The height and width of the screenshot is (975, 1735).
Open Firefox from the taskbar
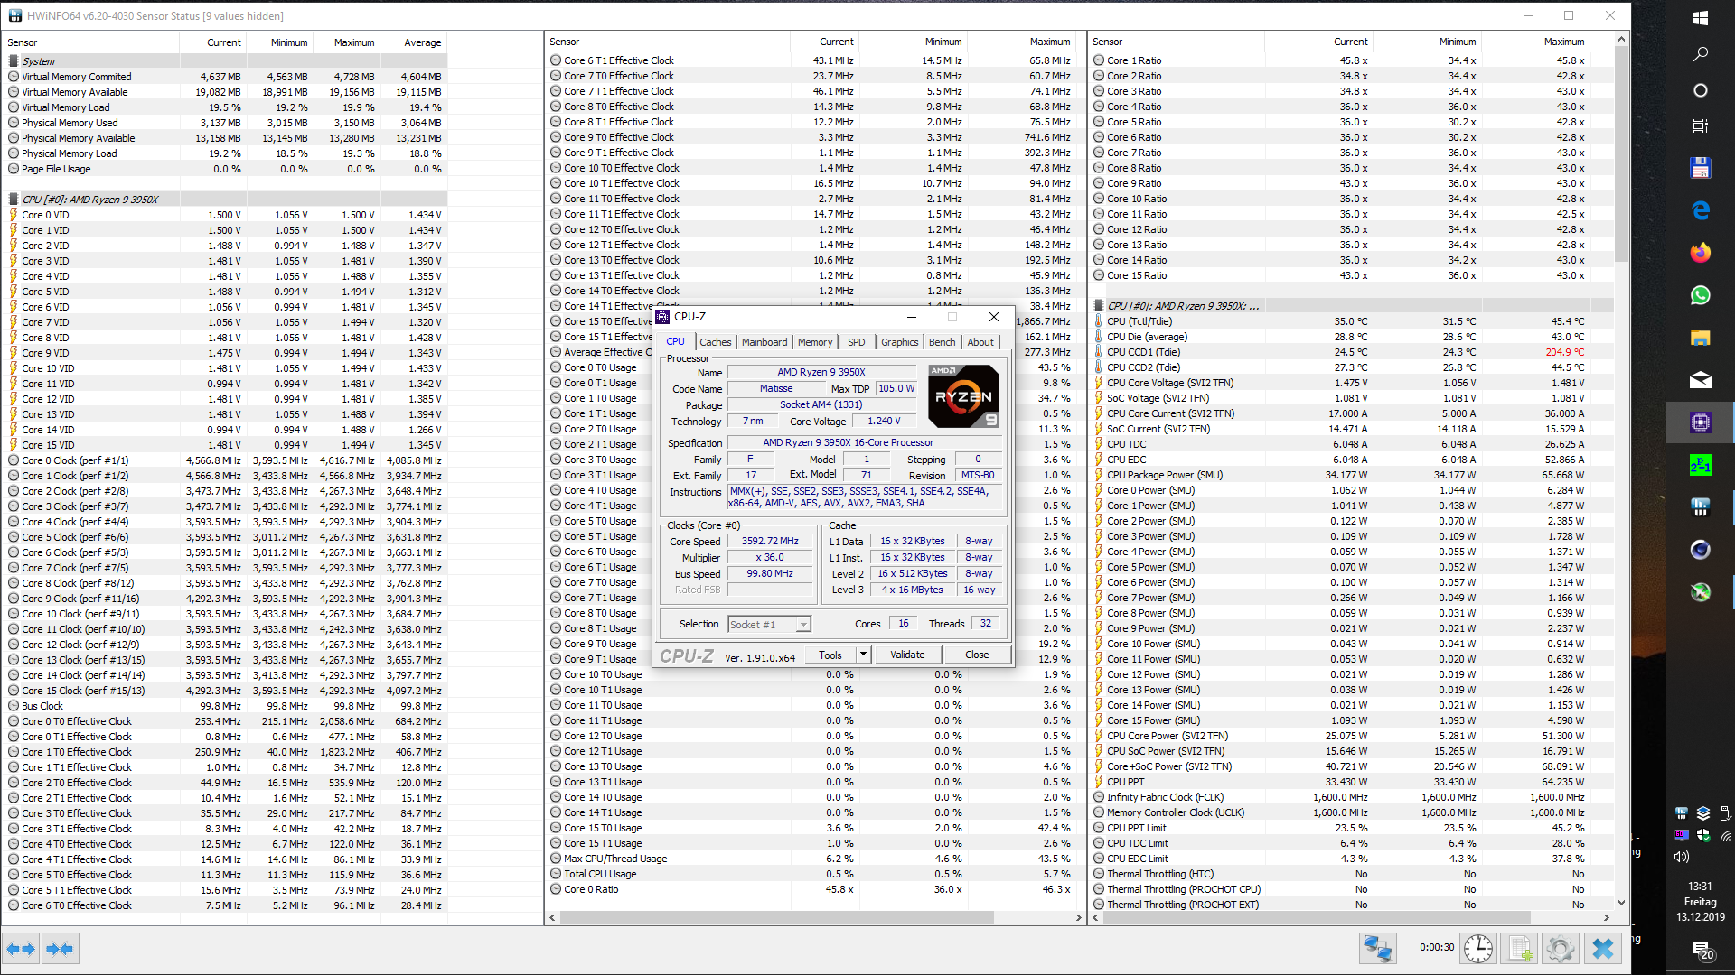[x=1700, y=253]
